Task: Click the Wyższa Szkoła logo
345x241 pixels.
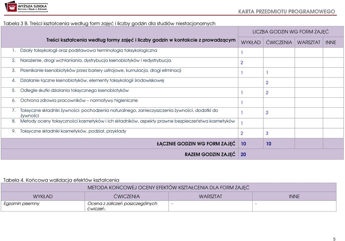Action: click(x=26, y=6)
